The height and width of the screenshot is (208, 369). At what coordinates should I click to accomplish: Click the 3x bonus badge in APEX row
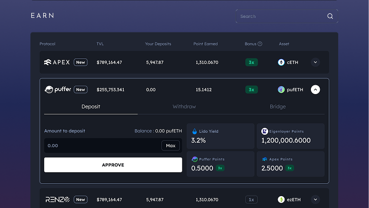coord(251,62)
